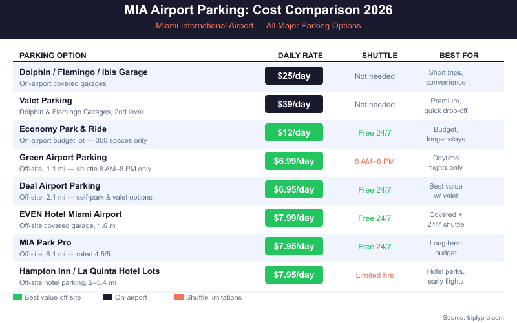Select the $12/day Economy Park badge
The width and height of the screenshot is (517, 323).
pyautogui.click(x=294, y=133)
